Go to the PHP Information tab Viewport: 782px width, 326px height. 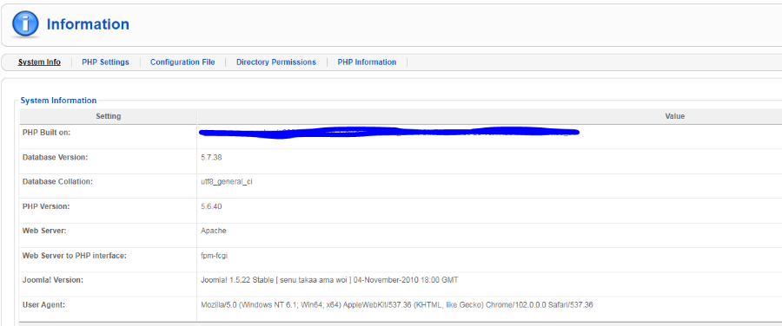click(367, 62)
